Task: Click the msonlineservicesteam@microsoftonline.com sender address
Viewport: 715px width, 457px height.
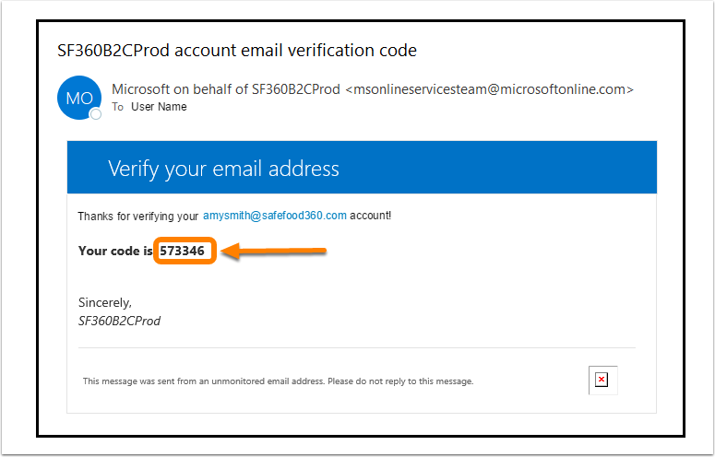Action: pos(489,89)
